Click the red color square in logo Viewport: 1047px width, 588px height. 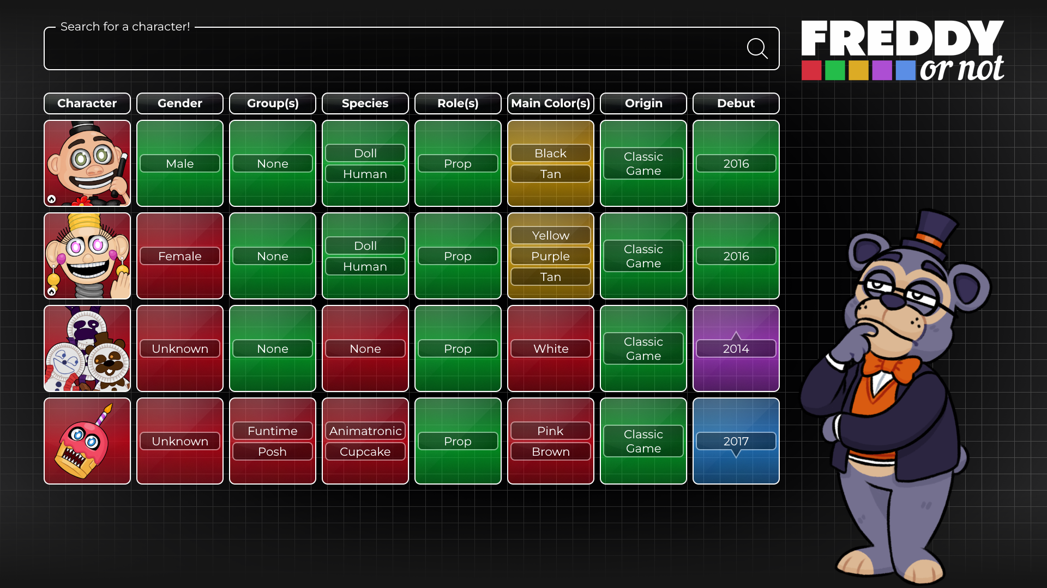point(811,70)
